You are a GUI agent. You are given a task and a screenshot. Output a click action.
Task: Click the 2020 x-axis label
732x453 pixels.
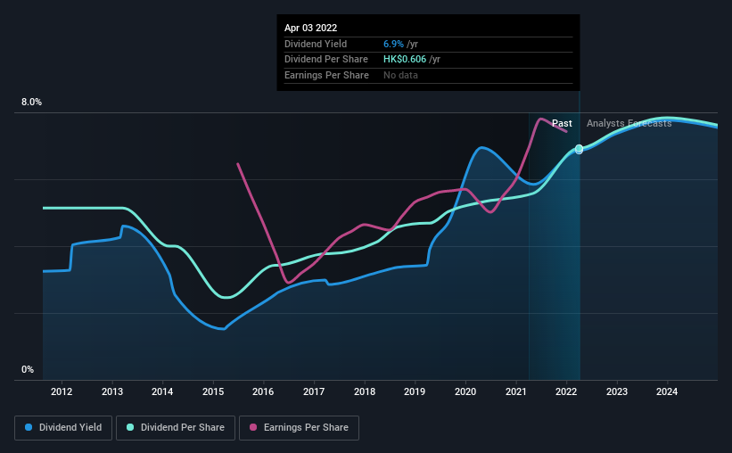pyautogui.click(x=465, y=391)
